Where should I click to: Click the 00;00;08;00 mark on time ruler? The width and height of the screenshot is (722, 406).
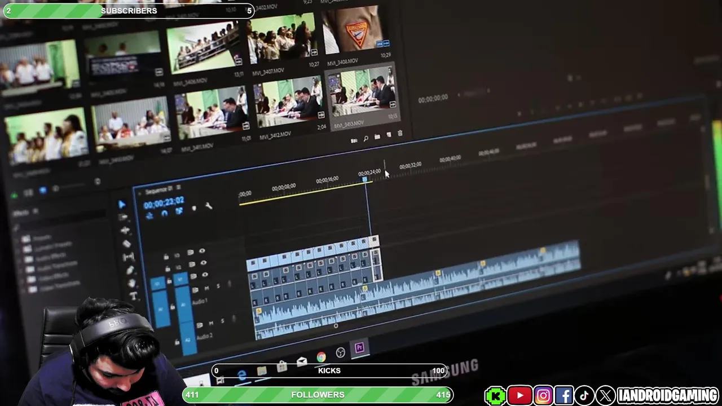[x=284, y=187]
